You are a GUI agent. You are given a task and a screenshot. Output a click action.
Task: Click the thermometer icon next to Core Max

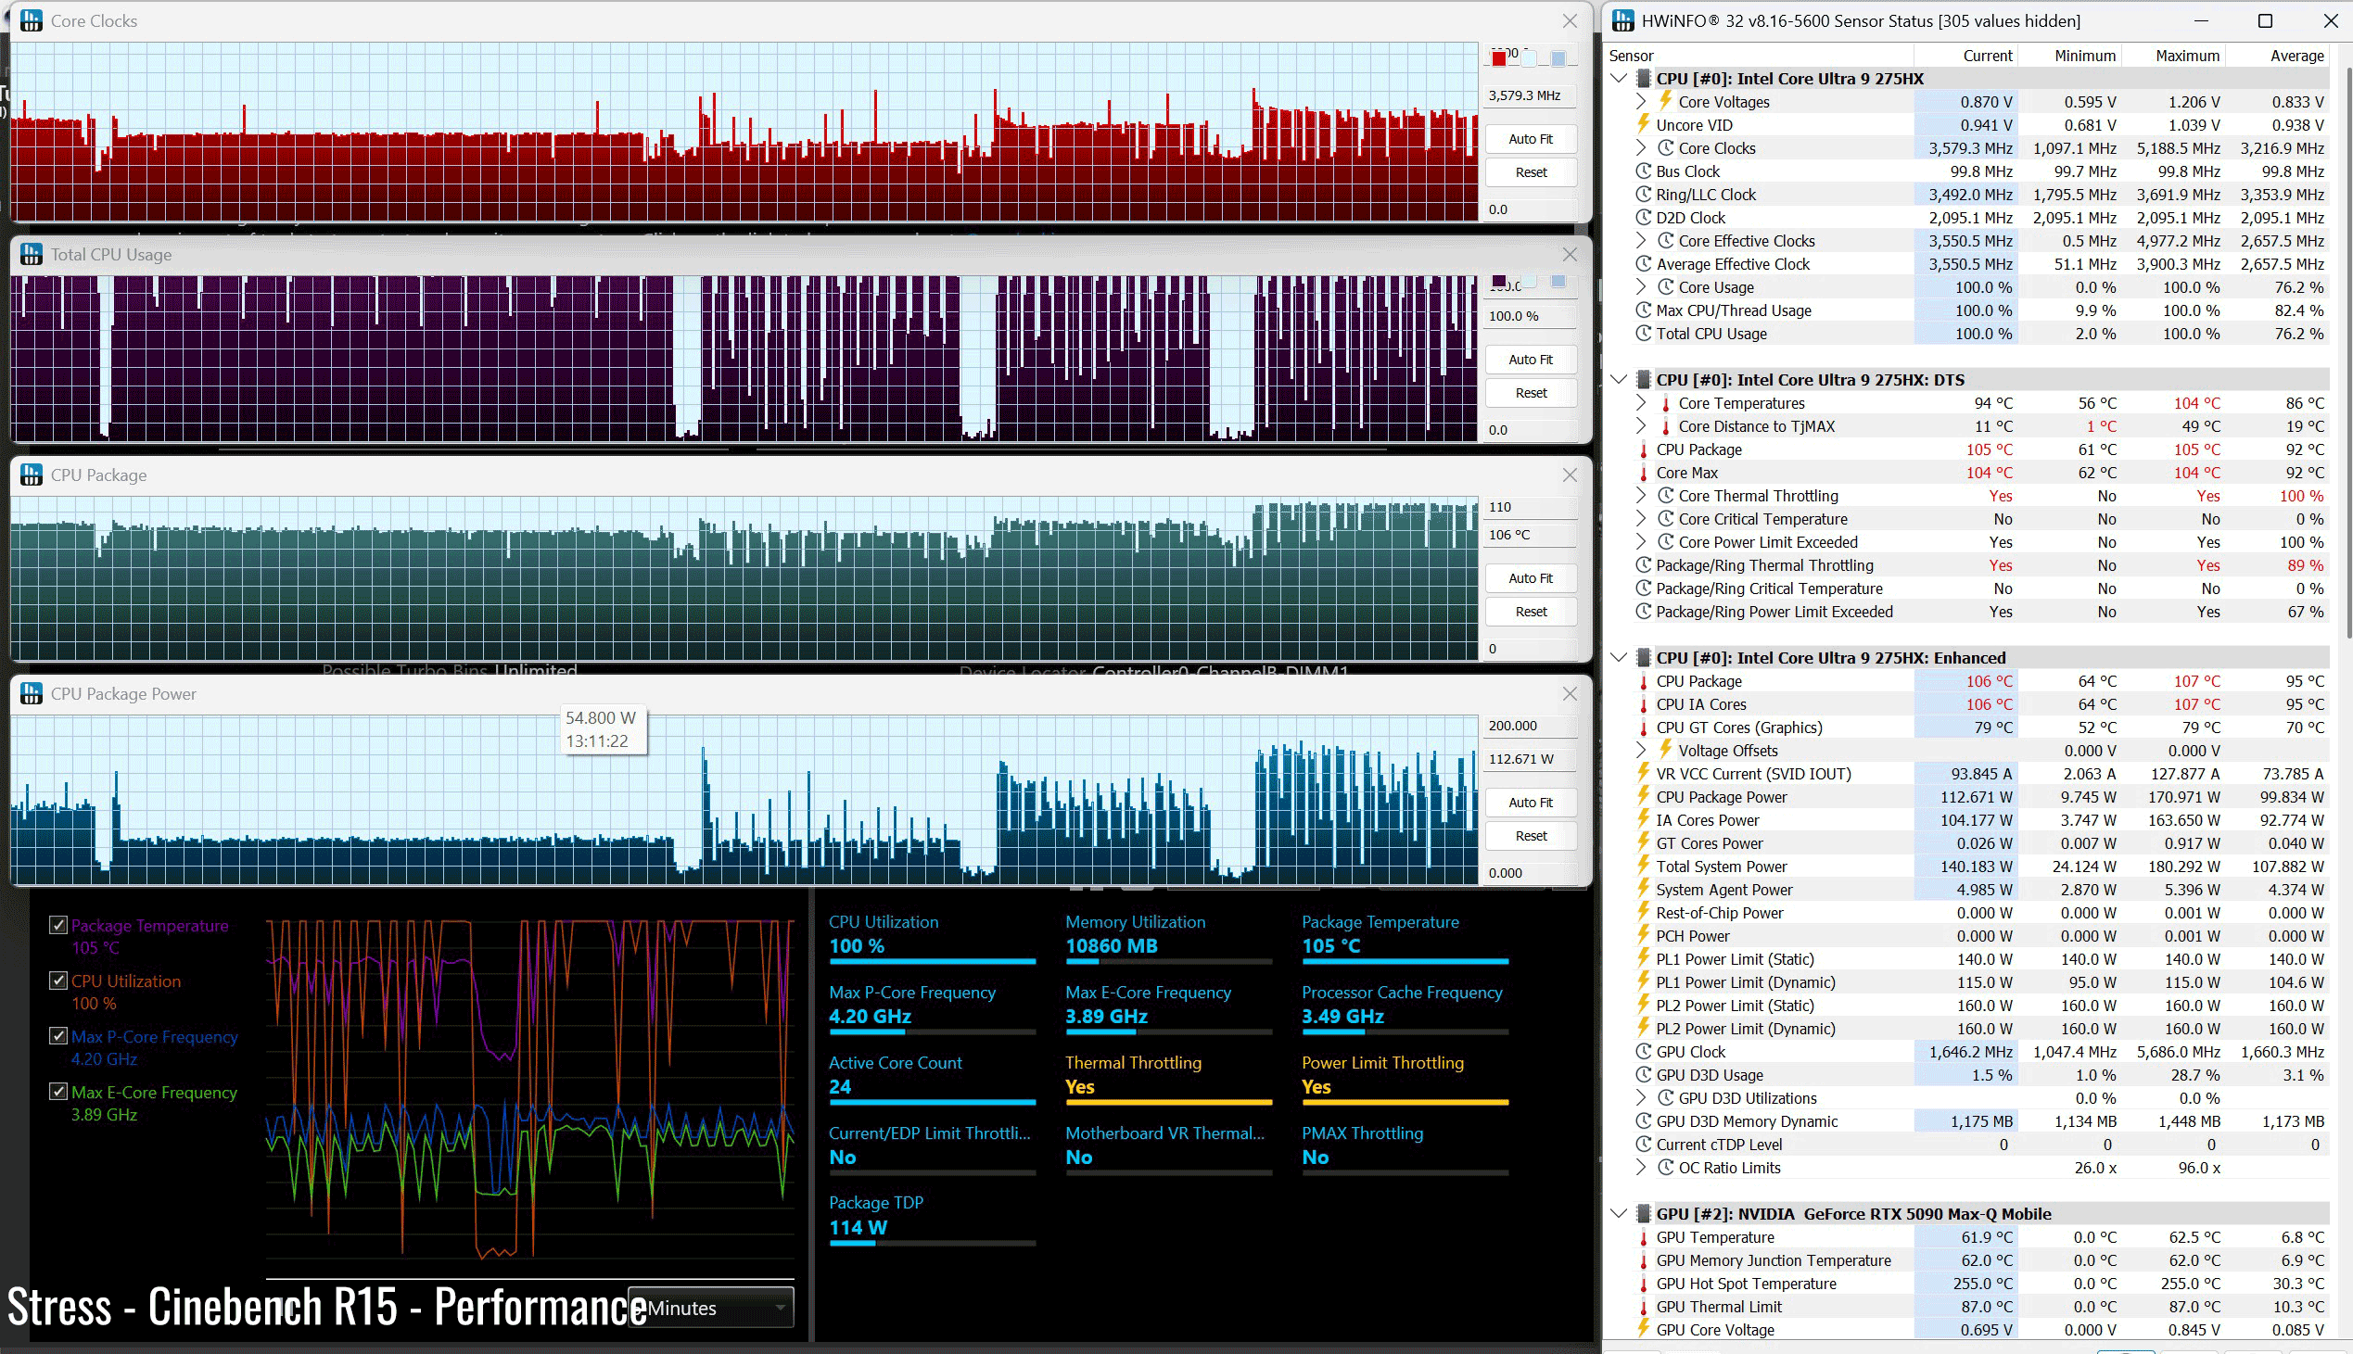click(1644, 473)
